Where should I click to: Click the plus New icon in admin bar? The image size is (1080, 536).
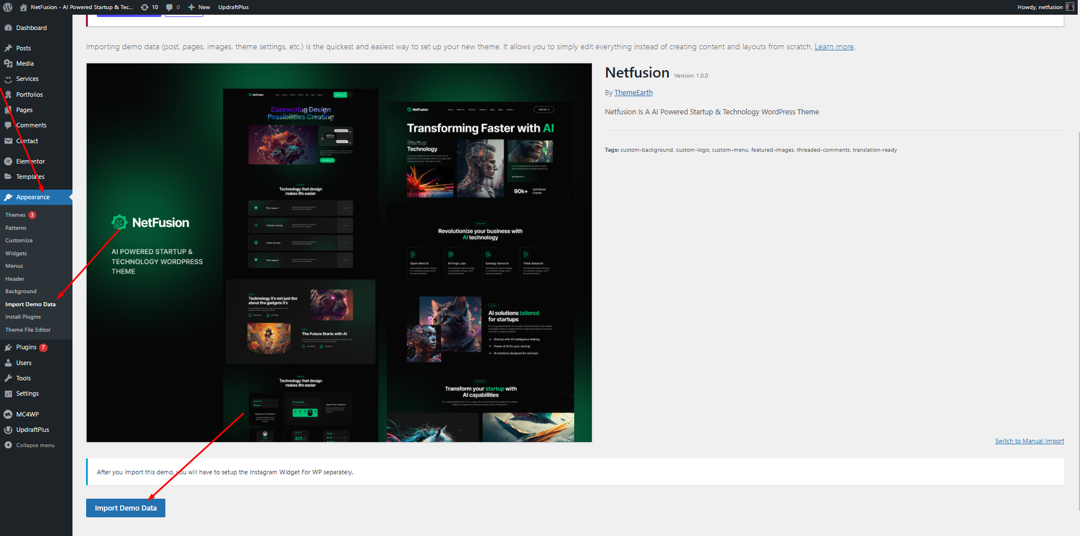(x=191, y=7)
